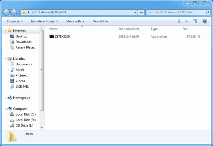Click the Search Z170 Extreme3 search box
This screenshot has width=213, height=146.
[175, 12]
